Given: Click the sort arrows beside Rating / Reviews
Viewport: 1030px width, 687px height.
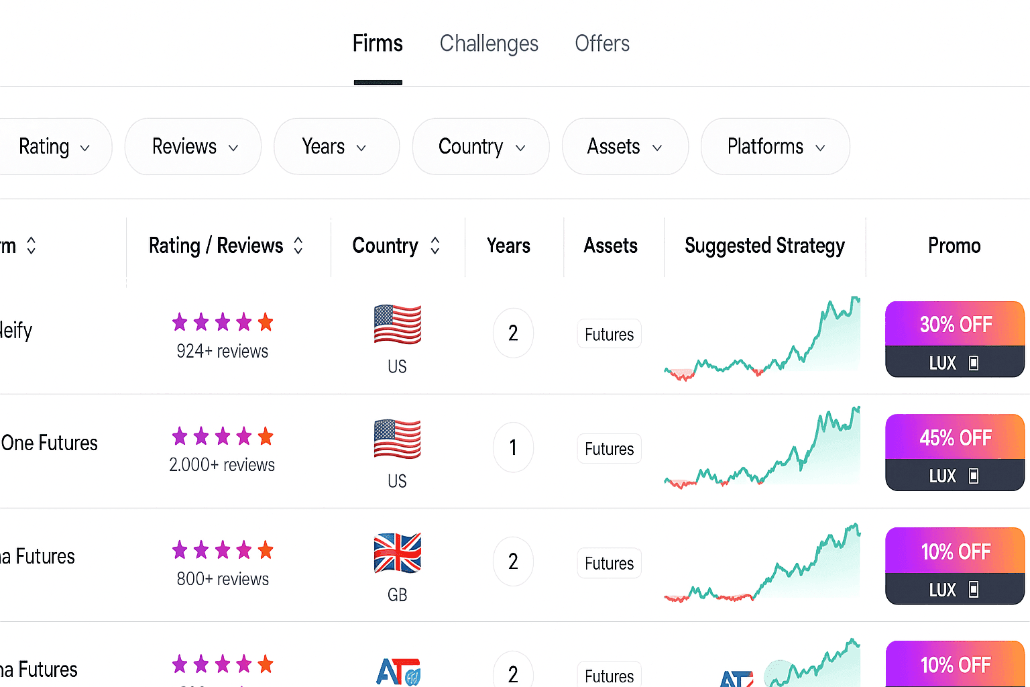Looking at the screenshot, I should tap(298, 246).
